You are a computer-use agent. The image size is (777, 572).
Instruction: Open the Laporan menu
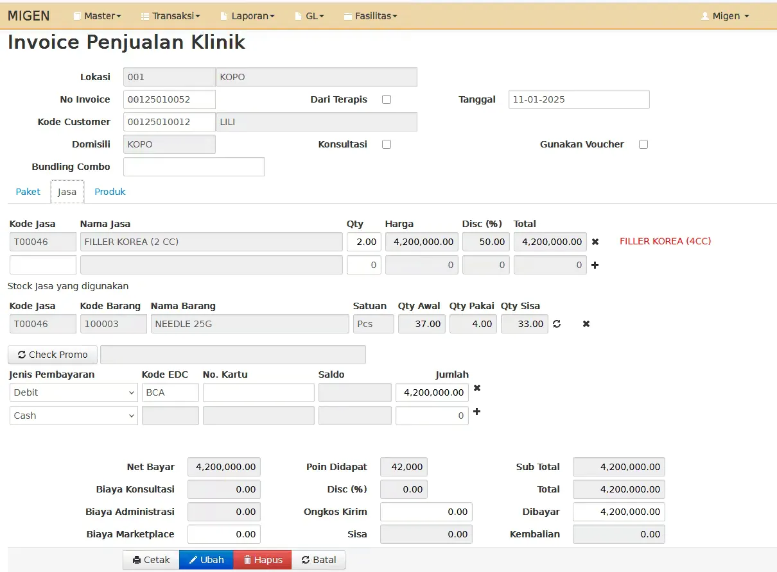[247, 16]
